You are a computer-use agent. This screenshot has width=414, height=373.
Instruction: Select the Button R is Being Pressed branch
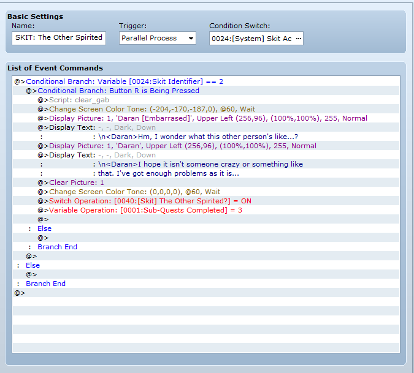pyautogui.click(x=118, y=91)
